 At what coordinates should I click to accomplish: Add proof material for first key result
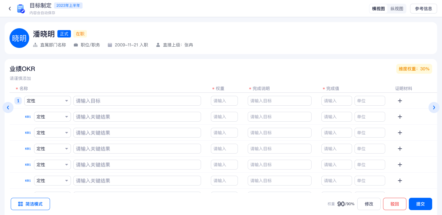coord(400,117)
